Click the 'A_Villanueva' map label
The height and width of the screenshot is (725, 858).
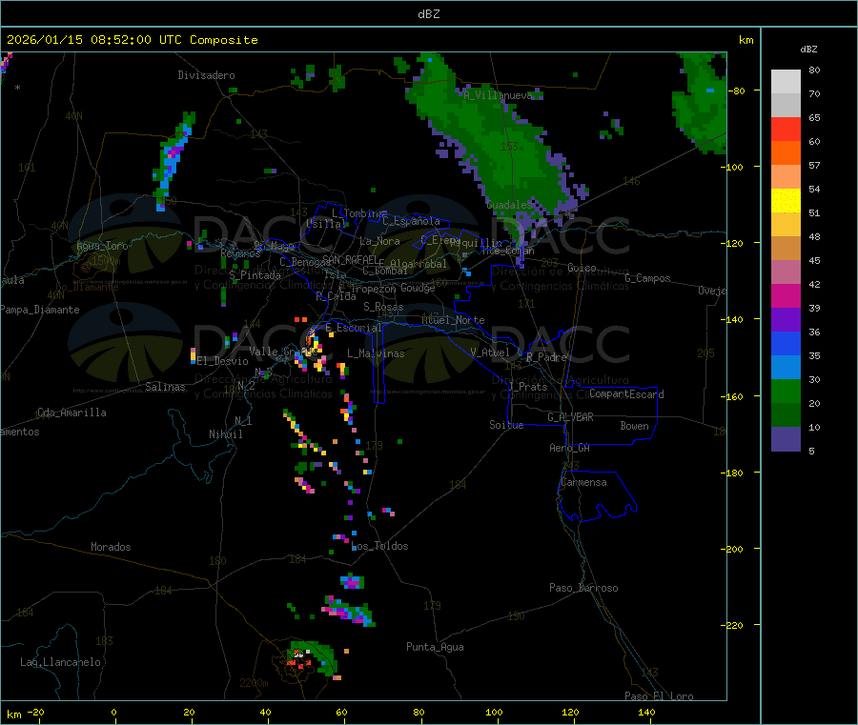[498, 95]
